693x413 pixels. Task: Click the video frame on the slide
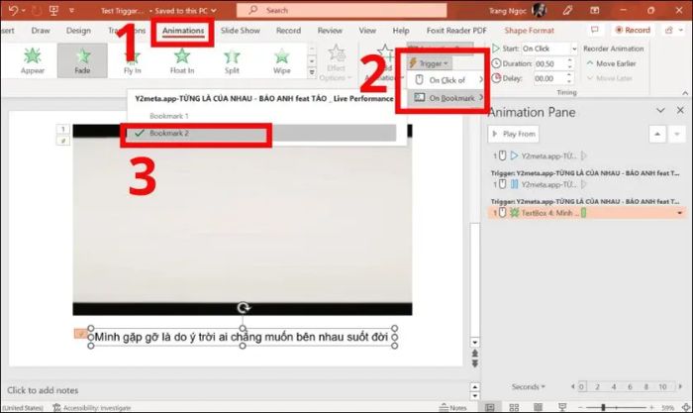(243, 219)
